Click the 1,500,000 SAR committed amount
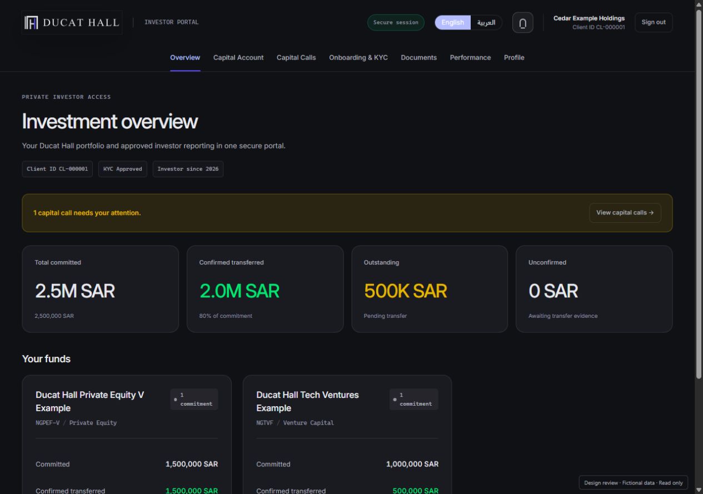 point(192,464)
